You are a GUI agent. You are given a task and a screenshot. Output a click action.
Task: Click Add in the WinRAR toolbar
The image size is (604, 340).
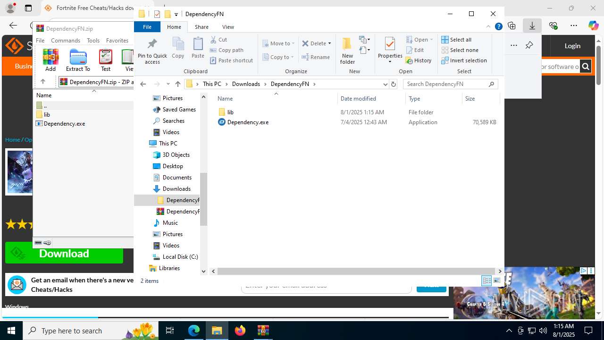tap(50, 60)
